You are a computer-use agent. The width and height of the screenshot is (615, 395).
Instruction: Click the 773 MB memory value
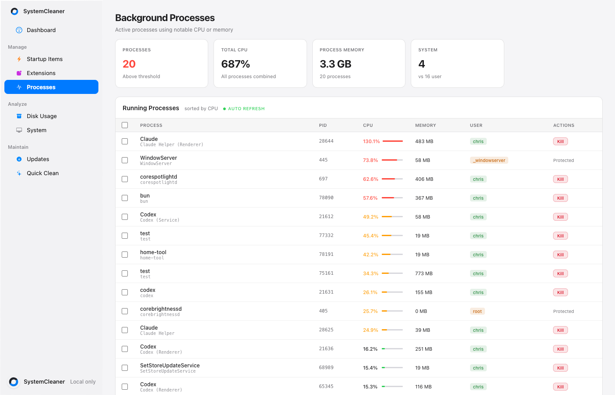[x=424, y=273]
